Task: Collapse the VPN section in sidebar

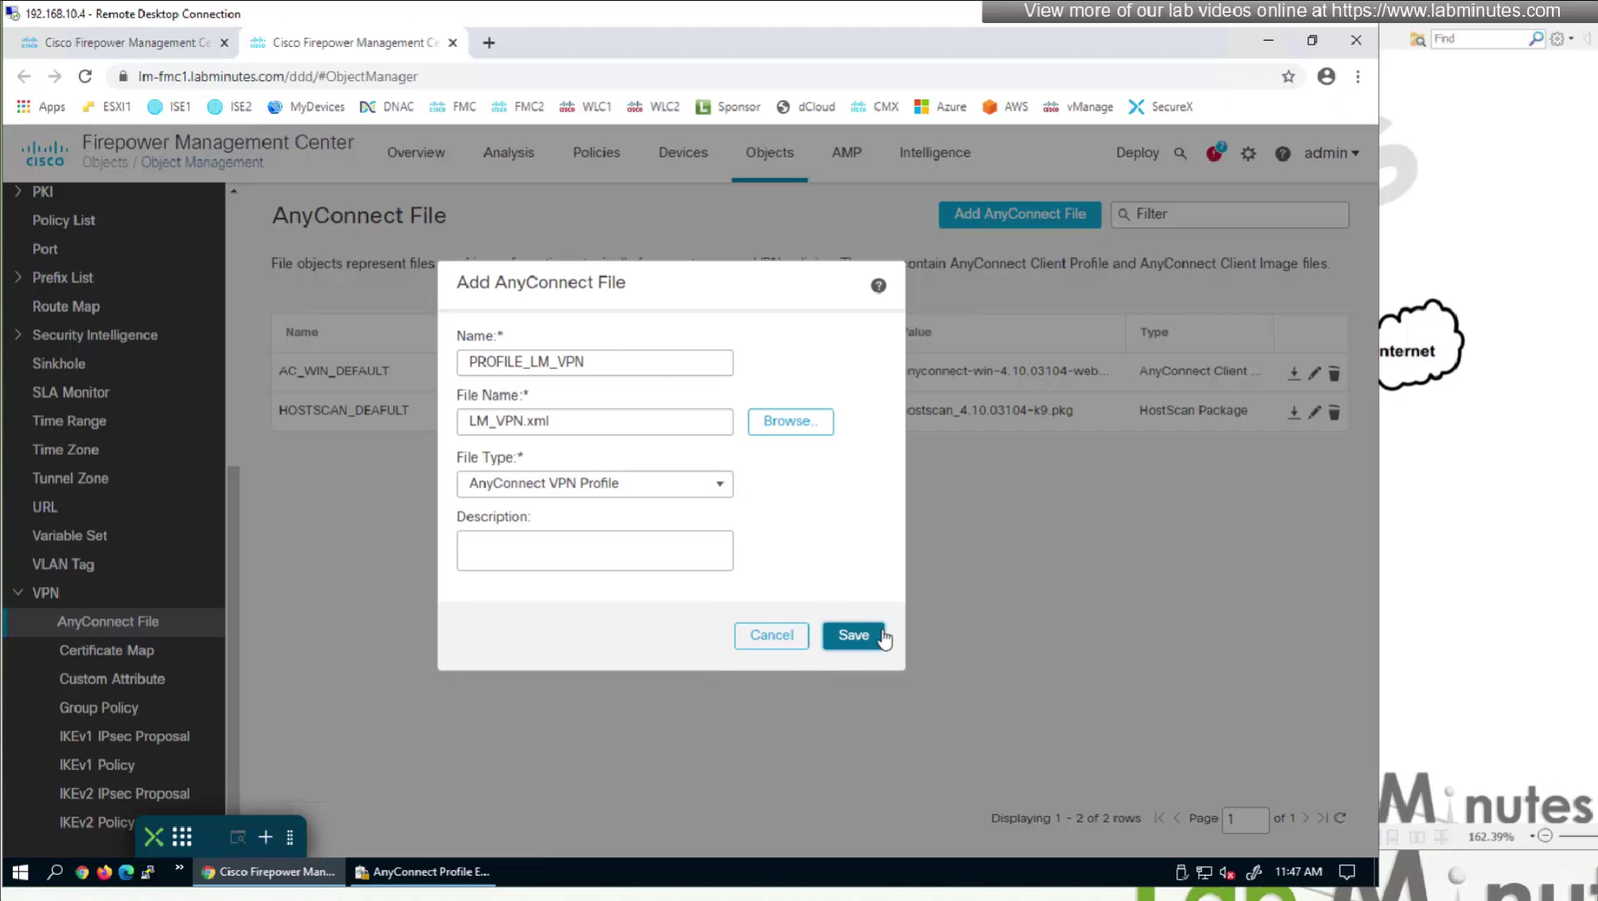Action: (x=18, y=592)
